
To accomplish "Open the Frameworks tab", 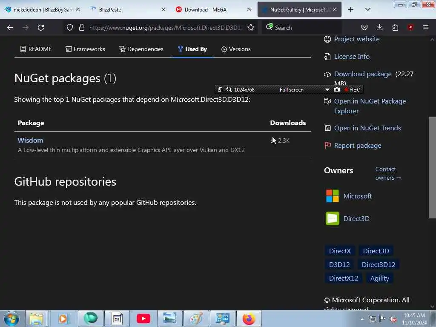I will pos(85,49).
